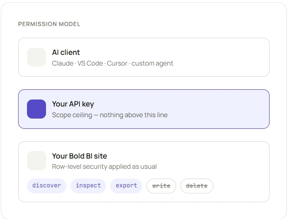Image resolution: width=297 pixels, height=219 pixels.
Task: Click the Scope ceiling description text
Action: tap(110, 115)
